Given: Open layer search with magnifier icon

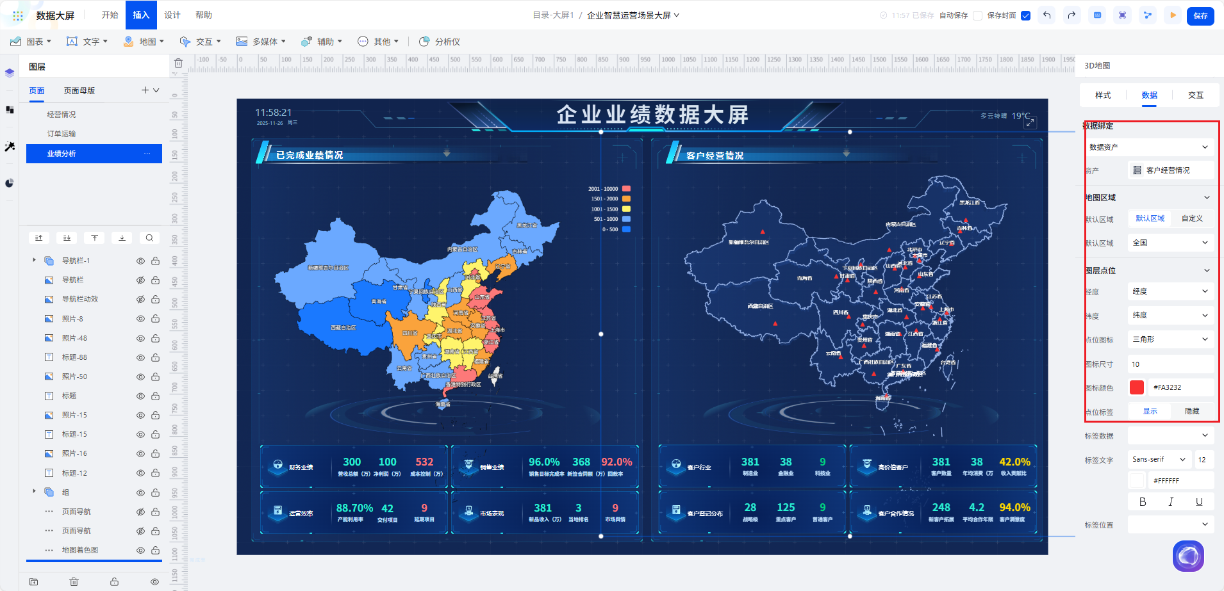Looking at the screenshot, I should coord(149,238).
